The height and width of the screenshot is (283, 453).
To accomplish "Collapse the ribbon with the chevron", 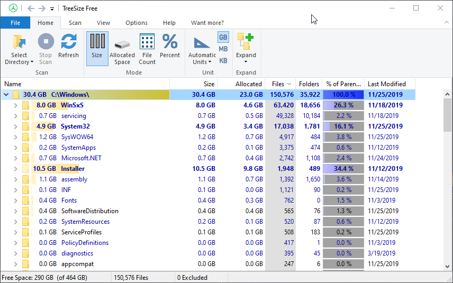I will click(x=446, y=23).
